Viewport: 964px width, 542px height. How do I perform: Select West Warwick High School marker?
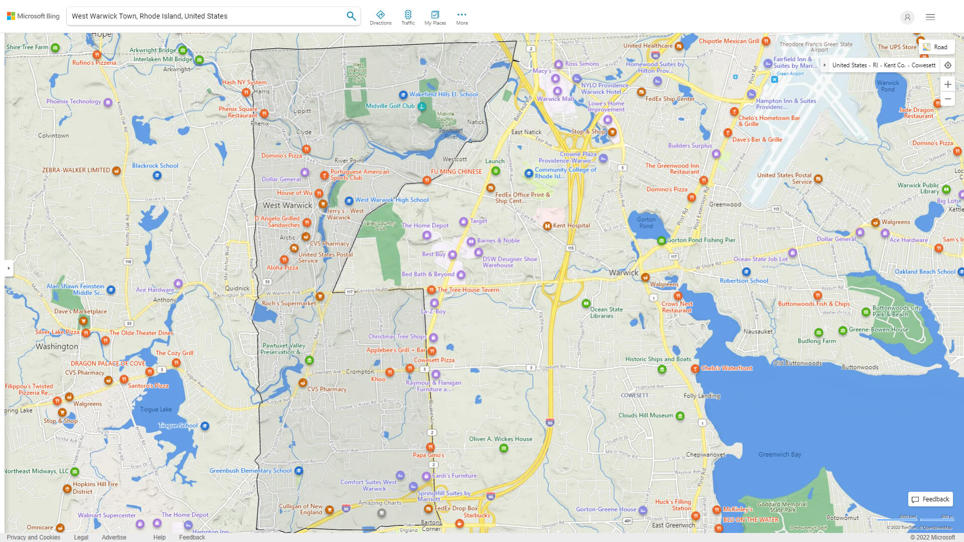(x=349, y=200)
